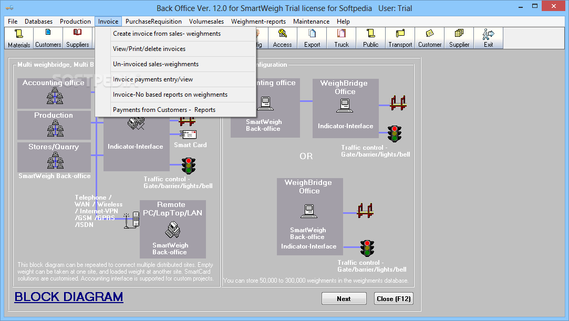This screenshot has width=569, height=321.
Task: Click upper WeighBridge Office computer icon
Action: [345, 105]
